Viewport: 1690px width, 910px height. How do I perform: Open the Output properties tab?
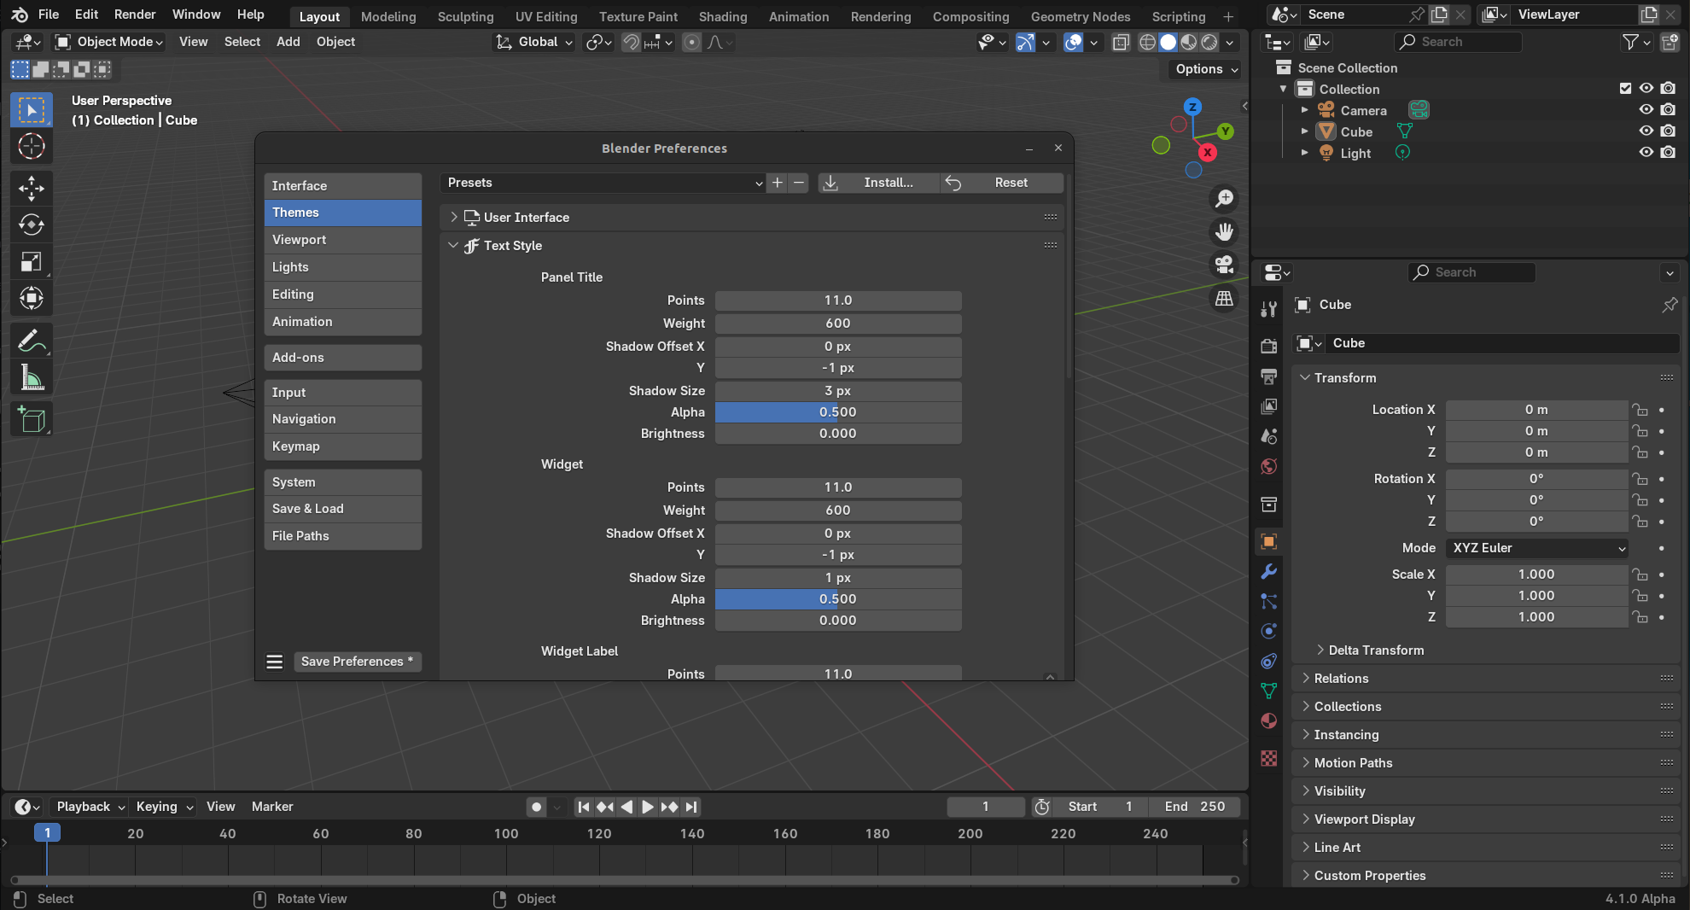pyautogui.click(x=1269, y=376)
